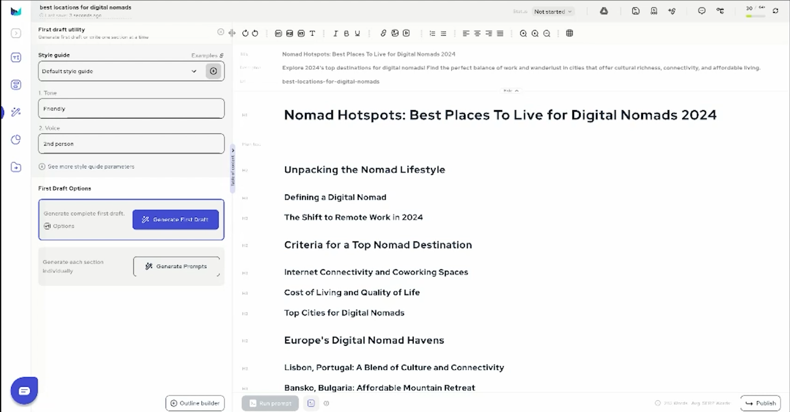Viewport: 790px width, 412px height.
Task: Click Generate First Draft button
Action: 175,220
